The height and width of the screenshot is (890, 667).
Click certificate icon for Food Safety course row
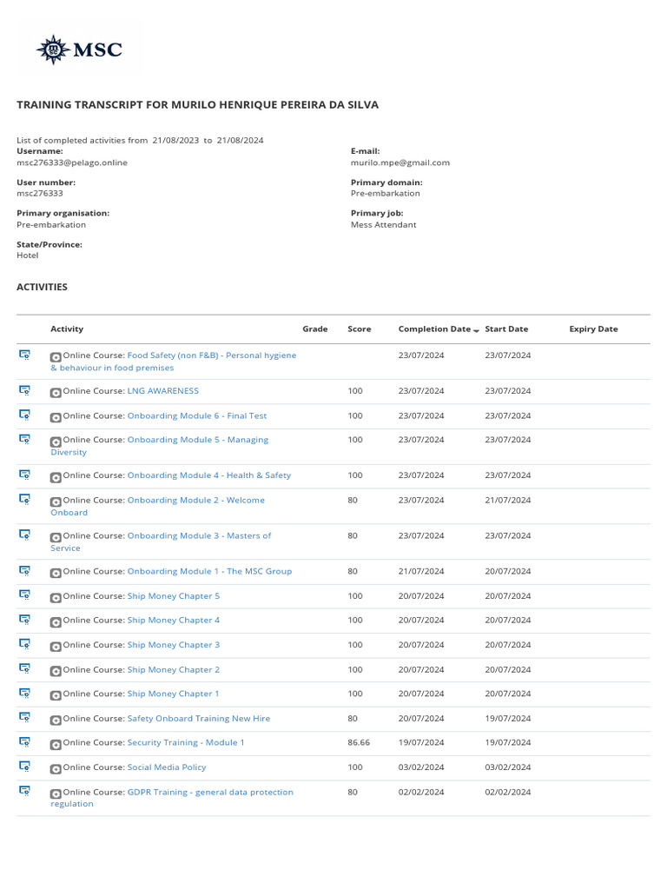click(x=24, y=355)
